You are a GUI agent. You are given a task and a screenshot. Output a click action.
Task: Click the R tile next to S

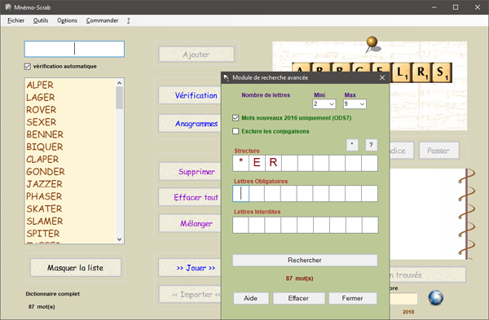[x=422, y=72]
